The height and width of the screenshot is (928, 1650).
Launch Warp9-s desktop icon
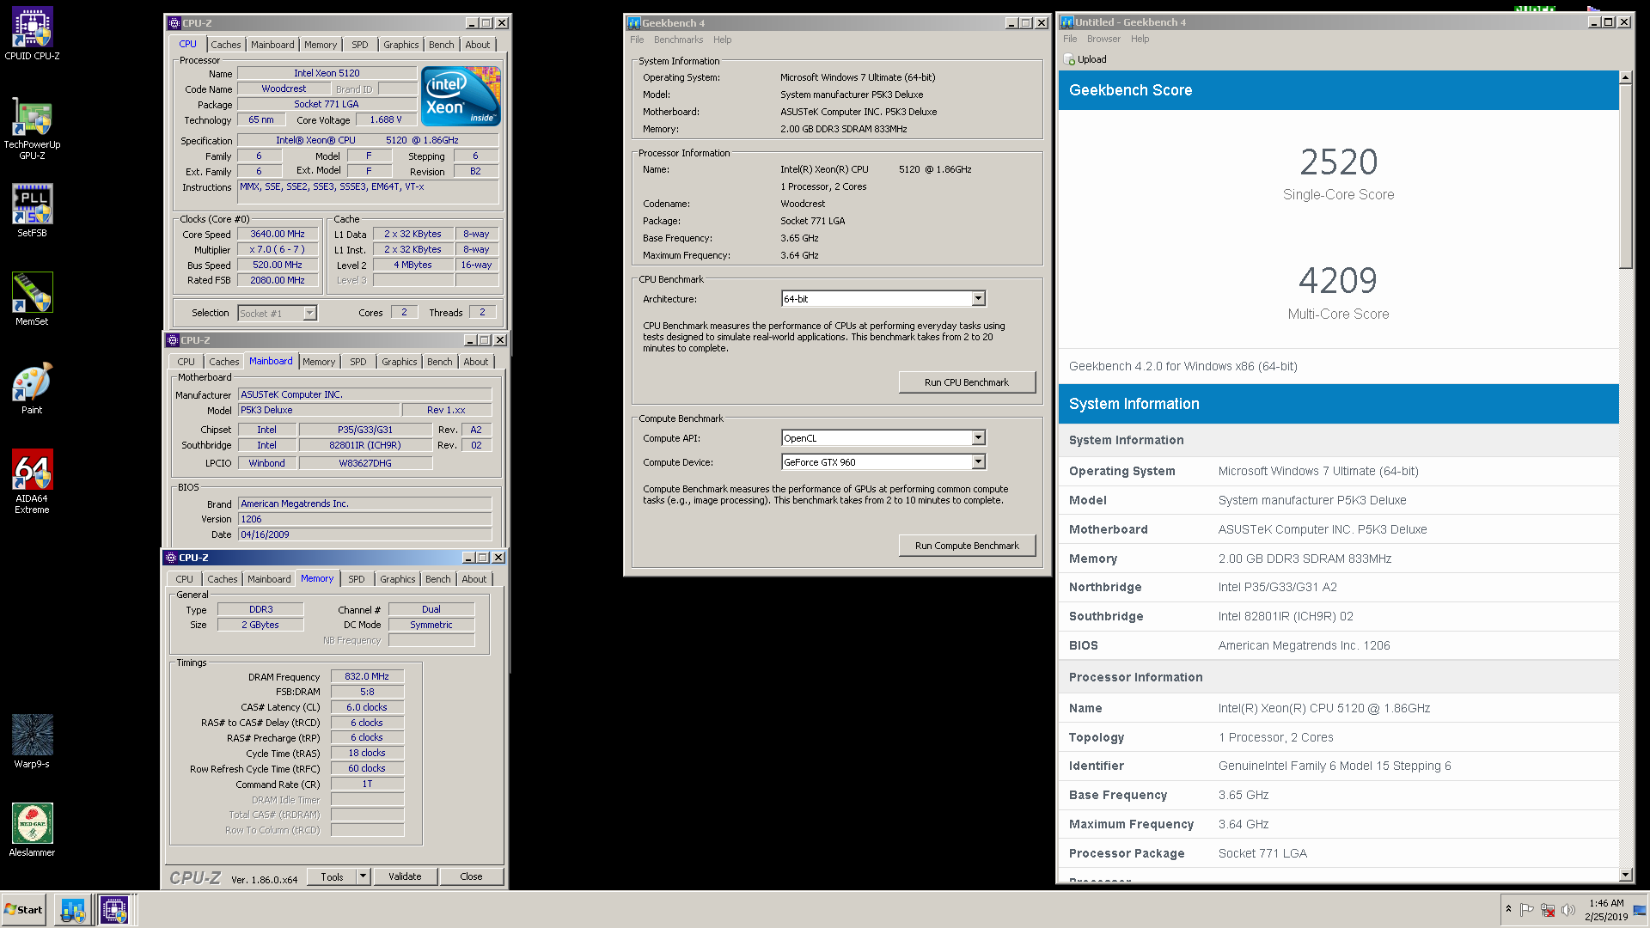point(32,741)
